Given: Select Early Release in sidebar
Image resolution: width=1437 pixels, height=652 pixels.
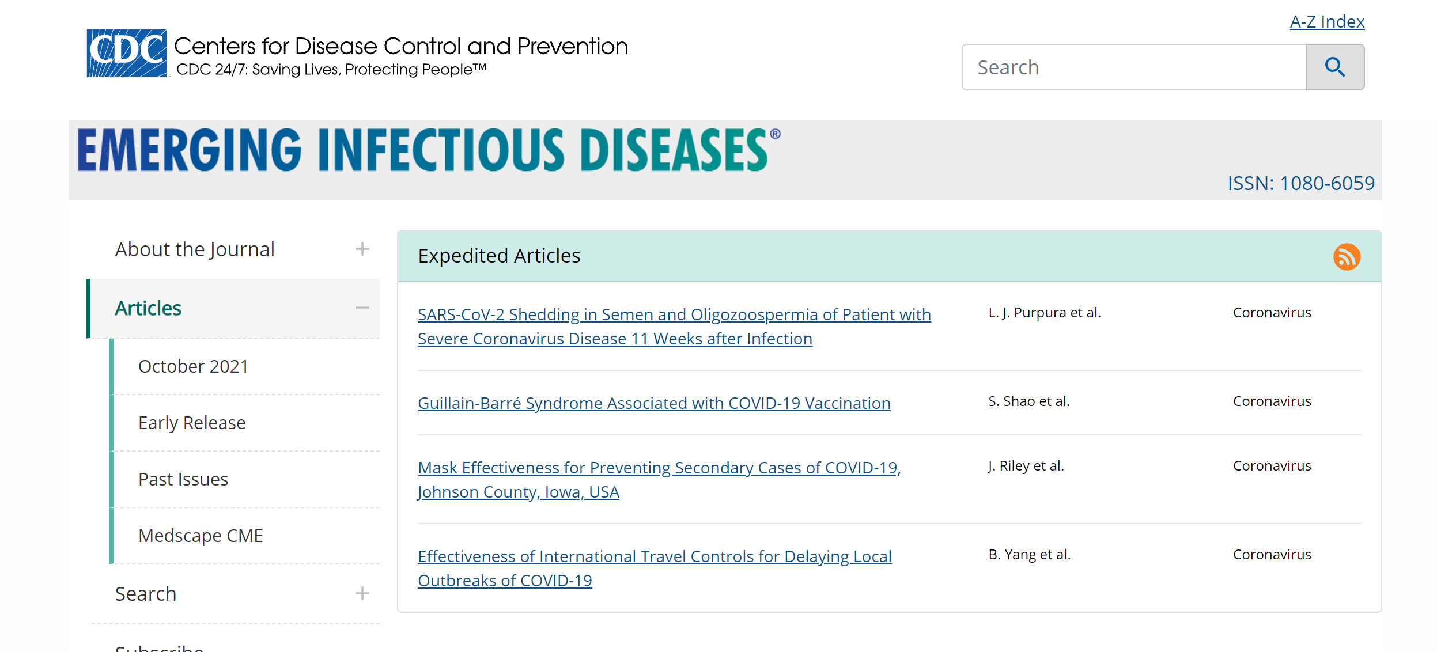Looking at the screenshot, I should (x=192, y=423).
